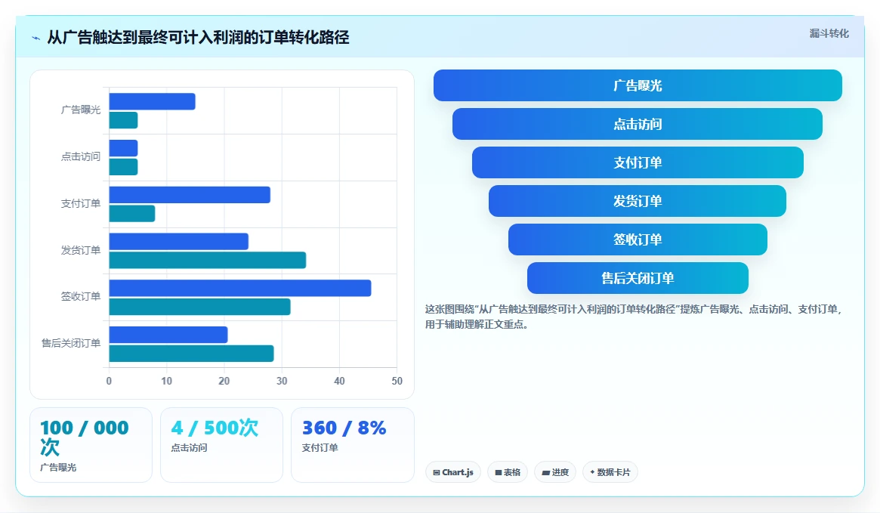Image resolution: width=880 pixels, height=513 pixels.
Task: Click the blue bar for 售后关闭订单
Action: [168, 335]
